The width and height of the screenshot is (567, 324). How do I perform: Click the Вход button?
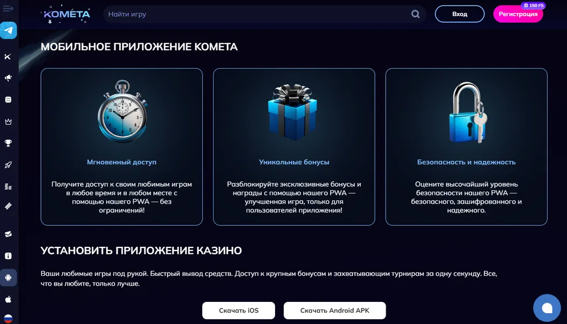pos(460,13)
